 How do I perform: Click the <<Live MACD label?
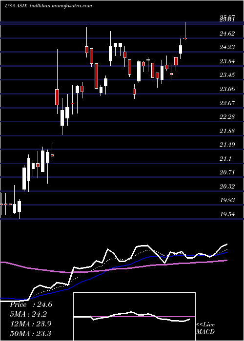click(x=205, y=328)
